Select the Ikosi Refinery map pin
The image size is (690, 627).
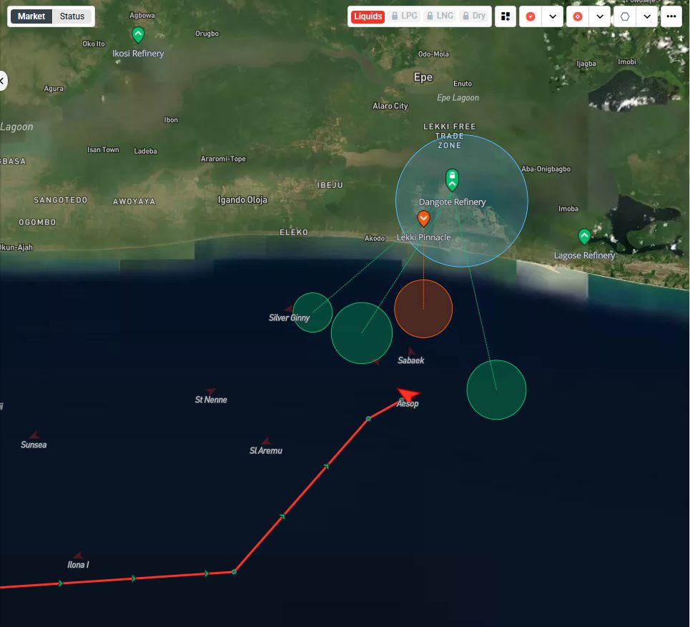tap(138, 34)
